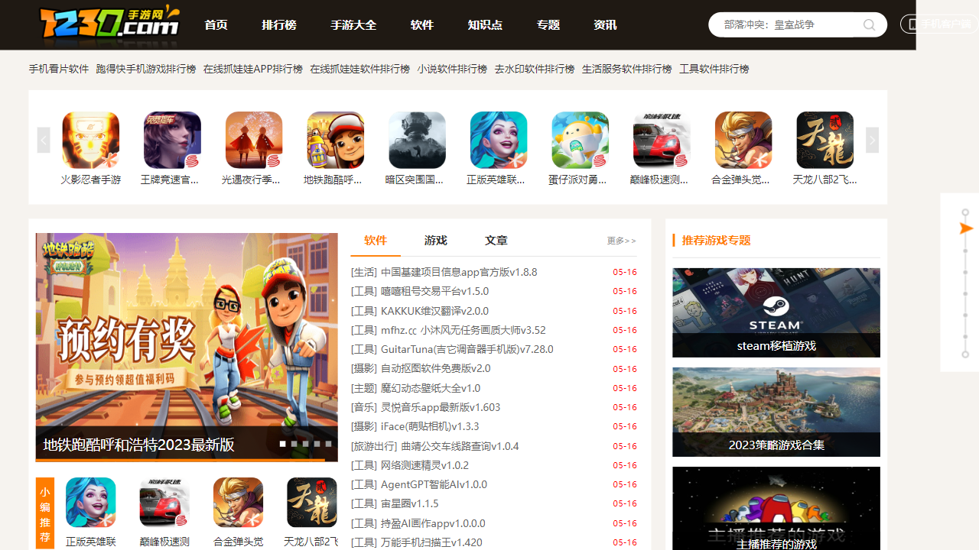Open 专题 in the navigation bar

pyautogui.click(x=548, y=25)
